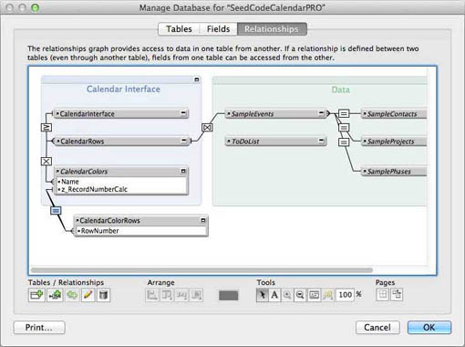Click the Resize-to-width arrange icon
The height and width of the screenshot is (347, 465).
click(x=181, y=295)
